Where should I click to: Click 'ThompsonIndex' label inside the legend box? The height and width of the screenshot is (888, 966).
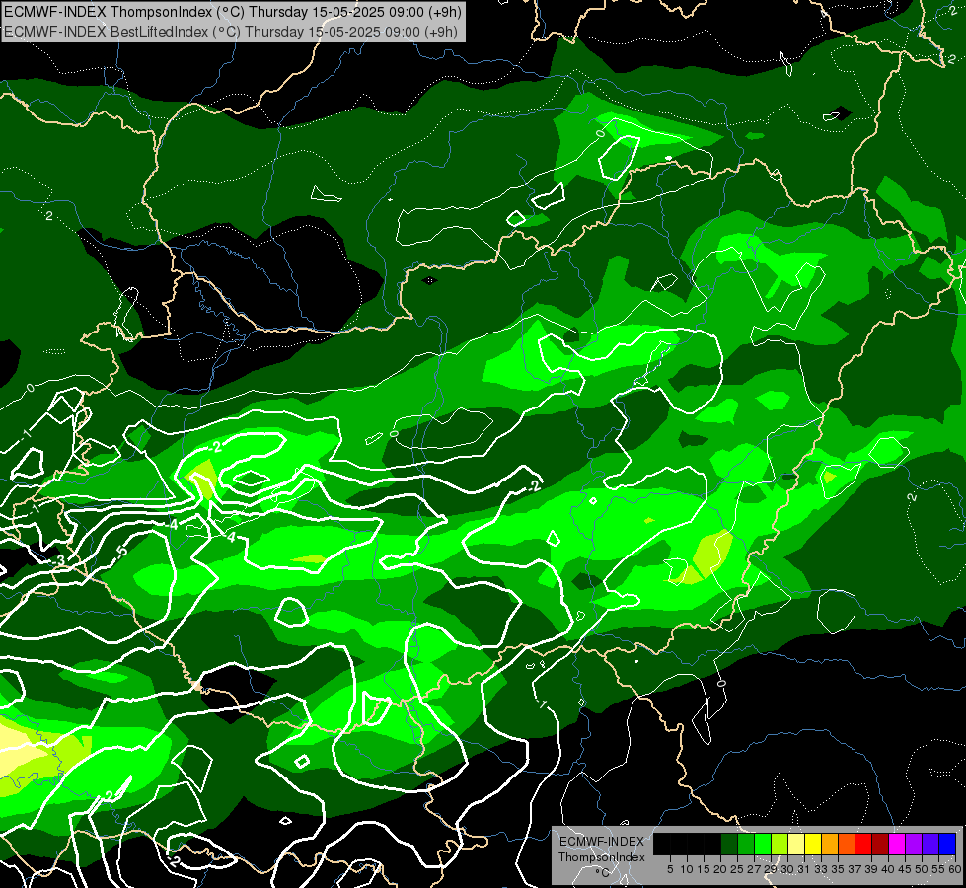point(601,857)
